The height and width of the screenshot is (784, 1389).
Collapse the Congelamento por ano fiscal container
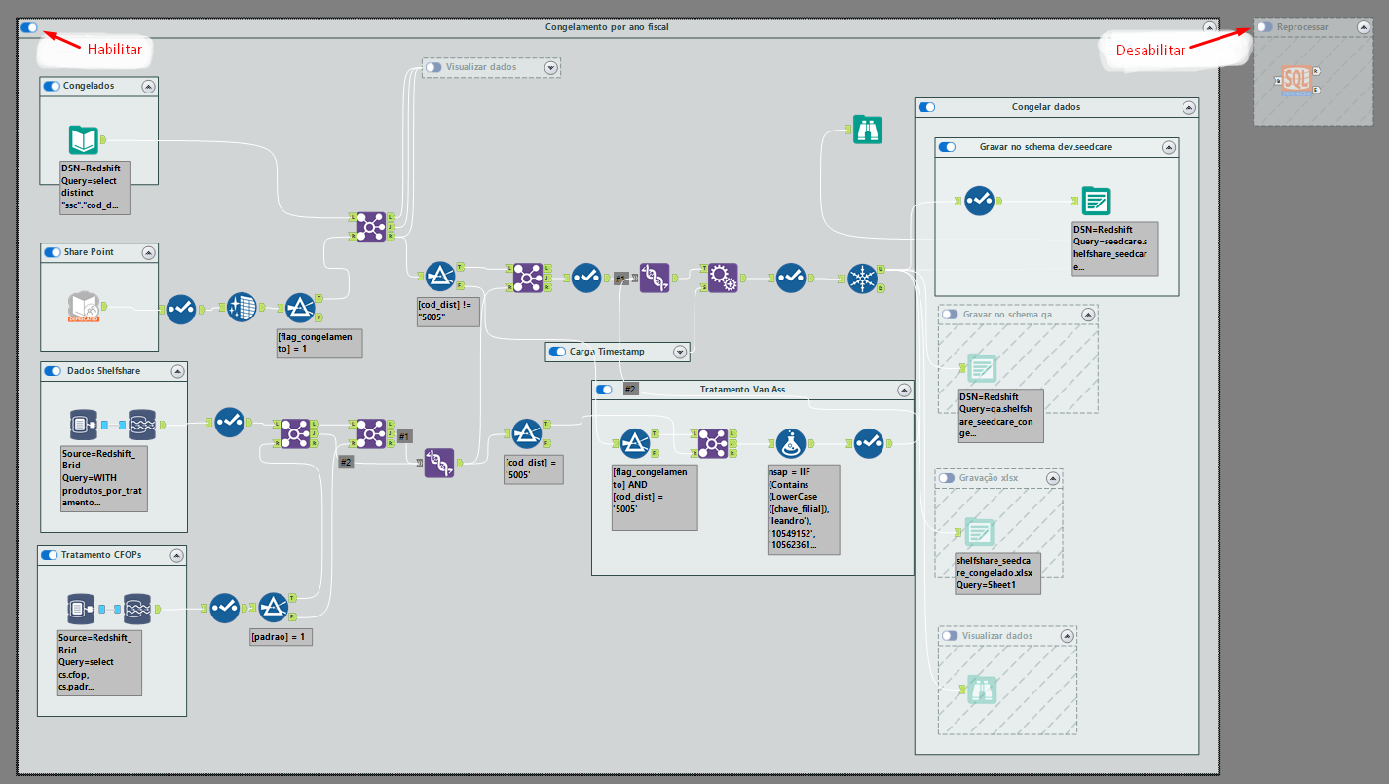(x=1210, y=28)
